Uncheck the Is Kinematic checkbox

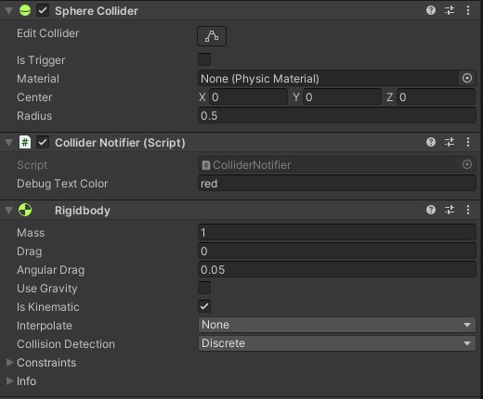[204, 306]
